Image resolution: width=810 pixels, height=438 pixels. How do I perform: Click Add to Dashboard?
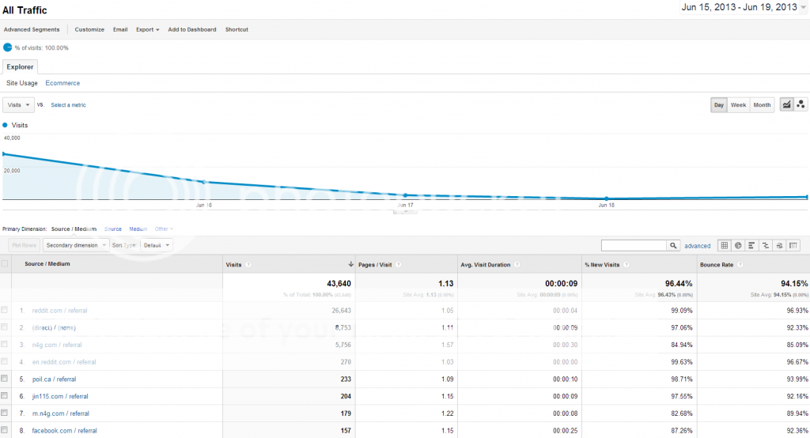point(192,29)
